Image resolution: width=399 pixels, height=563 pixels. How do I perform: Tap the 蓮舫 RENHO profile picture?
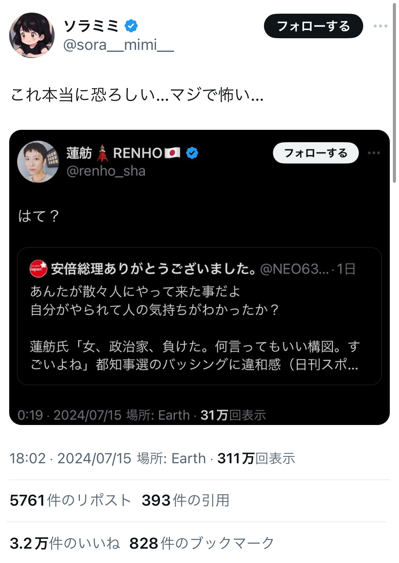[x=38, y=162]
